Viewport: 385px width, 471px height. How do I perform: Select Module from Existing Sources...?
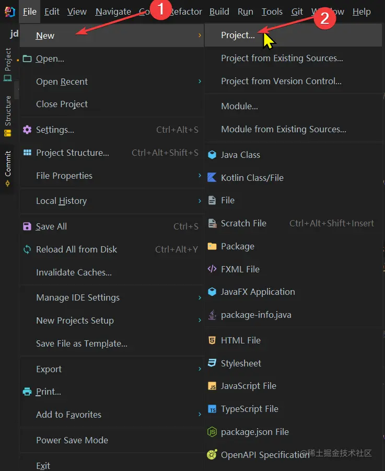point(293,129)
